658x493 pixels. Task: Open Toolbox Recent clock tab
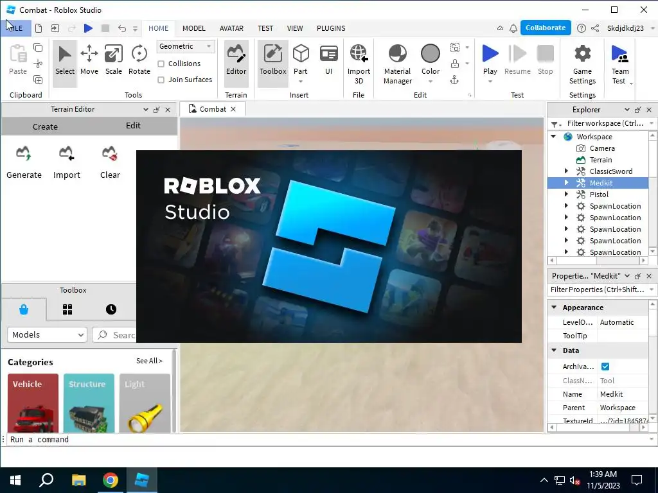tap(111, 309)
